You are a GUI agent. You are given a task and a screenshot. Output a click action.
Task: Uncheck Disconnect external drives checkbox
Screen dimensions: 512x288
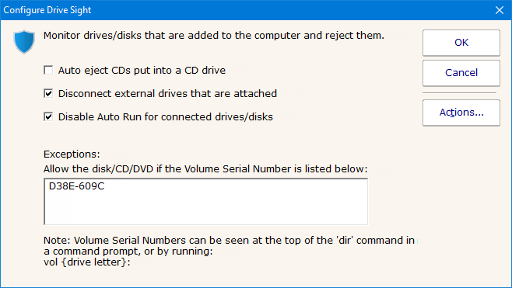(x=48, y=93)
